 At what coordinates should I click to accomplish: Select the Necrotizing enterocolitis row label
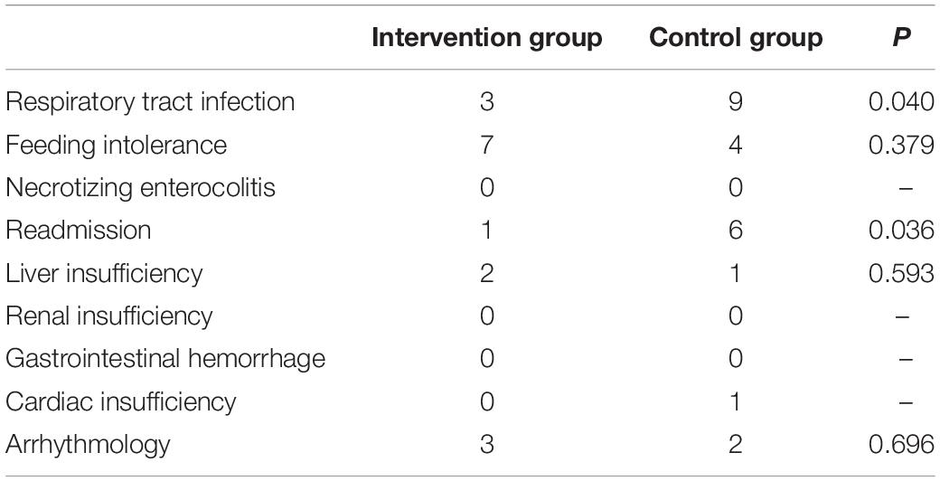coord(140,188)
